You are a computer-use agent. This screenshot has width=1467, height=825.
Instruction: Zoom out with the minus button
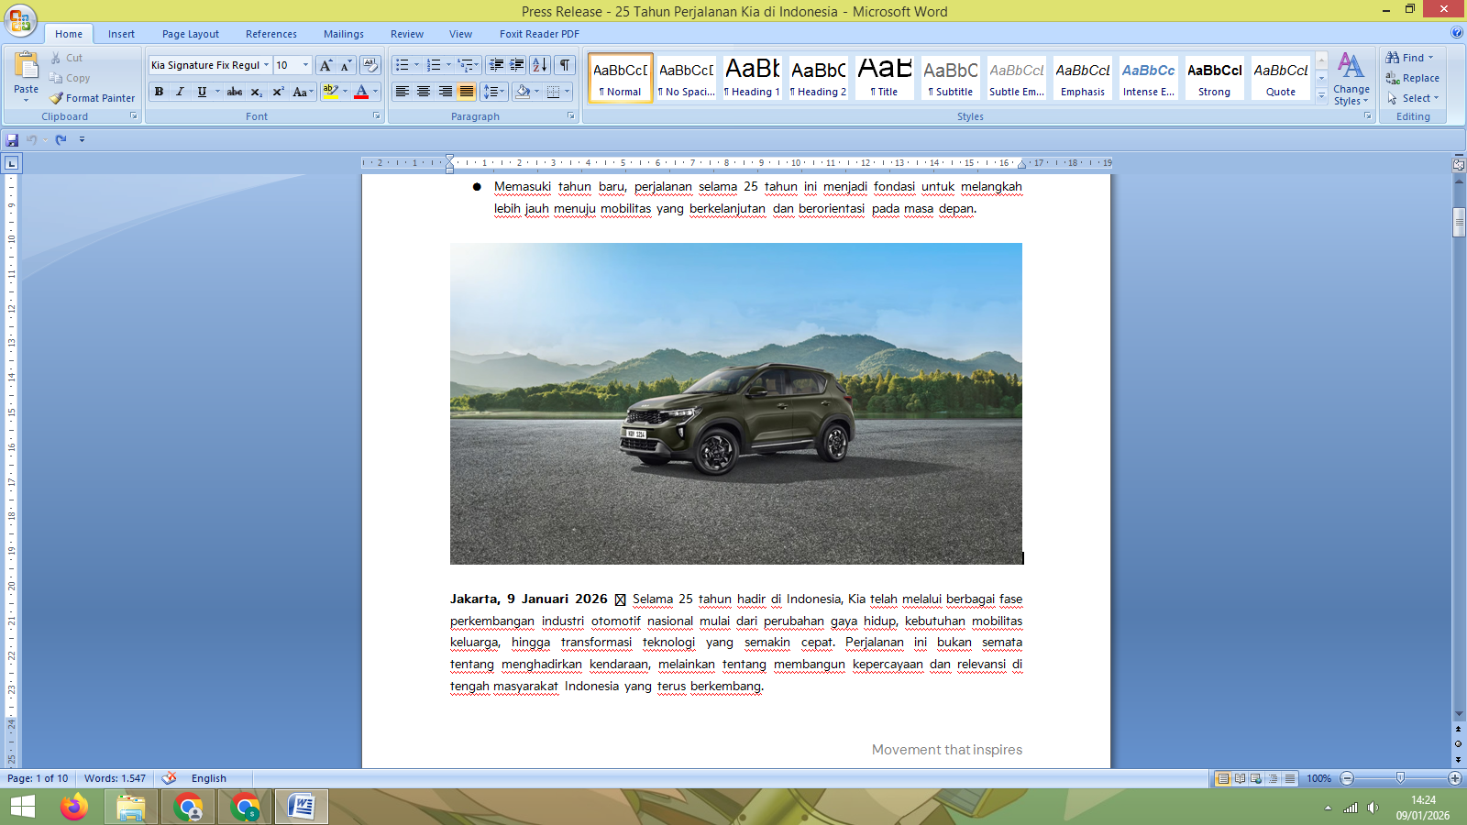coord(1347,778)
